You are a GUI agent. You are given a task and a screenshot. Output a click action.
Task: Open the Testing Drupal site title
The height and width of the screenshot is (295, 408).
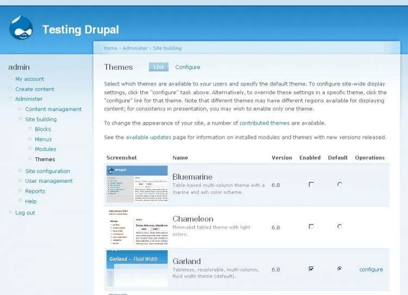81,30
